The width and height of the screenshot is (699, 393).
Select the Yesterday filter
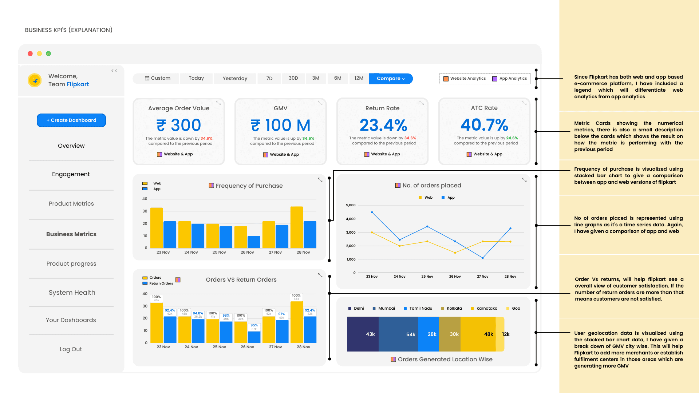[x=235, y=78]
